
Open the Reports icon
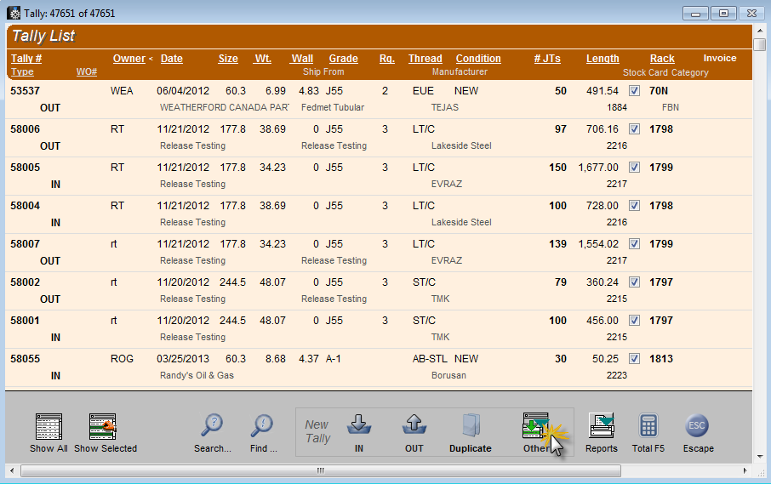[x=601, y=426]
